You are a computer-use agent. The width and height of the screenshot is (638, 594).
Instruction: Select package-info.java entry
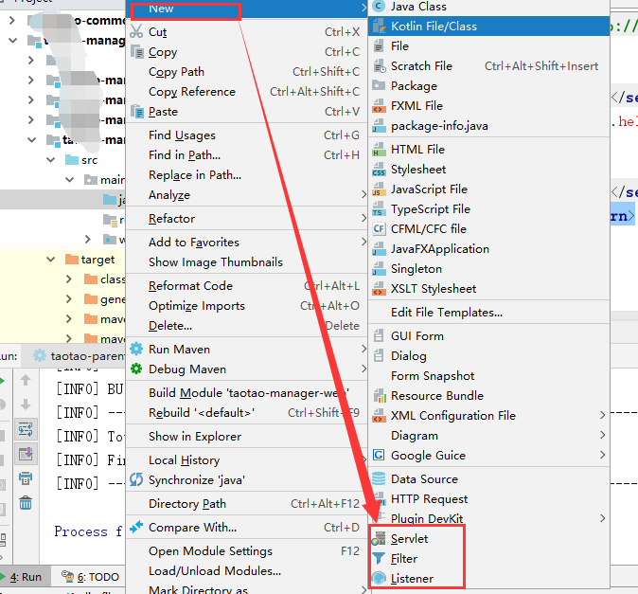point(489,126)
